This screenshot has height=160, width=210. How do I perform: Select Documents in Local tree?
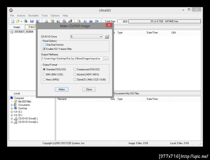click(24, 105)
